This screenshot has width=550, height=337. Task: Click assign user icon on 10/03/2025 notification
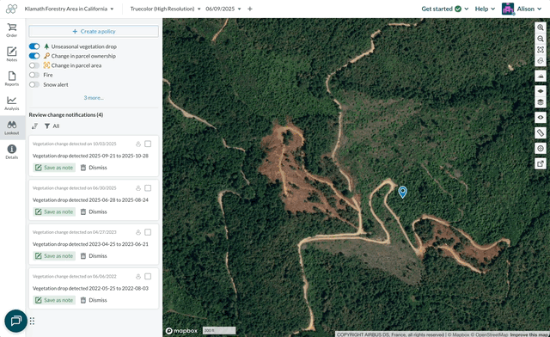(138, 144)
